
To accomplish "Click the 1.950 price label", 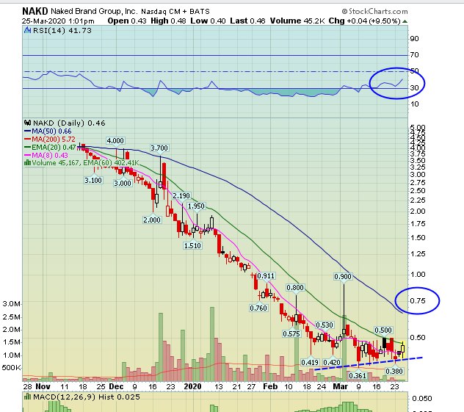I will tap(196, 206).
